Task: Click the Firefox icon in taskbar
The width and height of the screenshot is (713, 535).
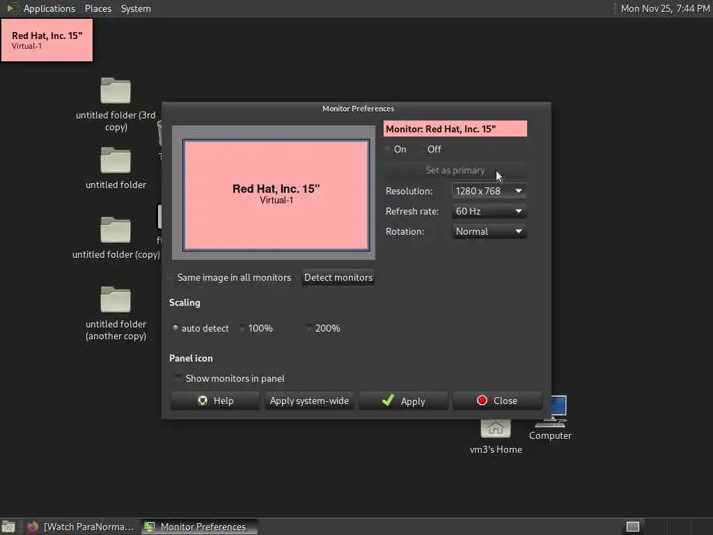Action: pos(32,527)
